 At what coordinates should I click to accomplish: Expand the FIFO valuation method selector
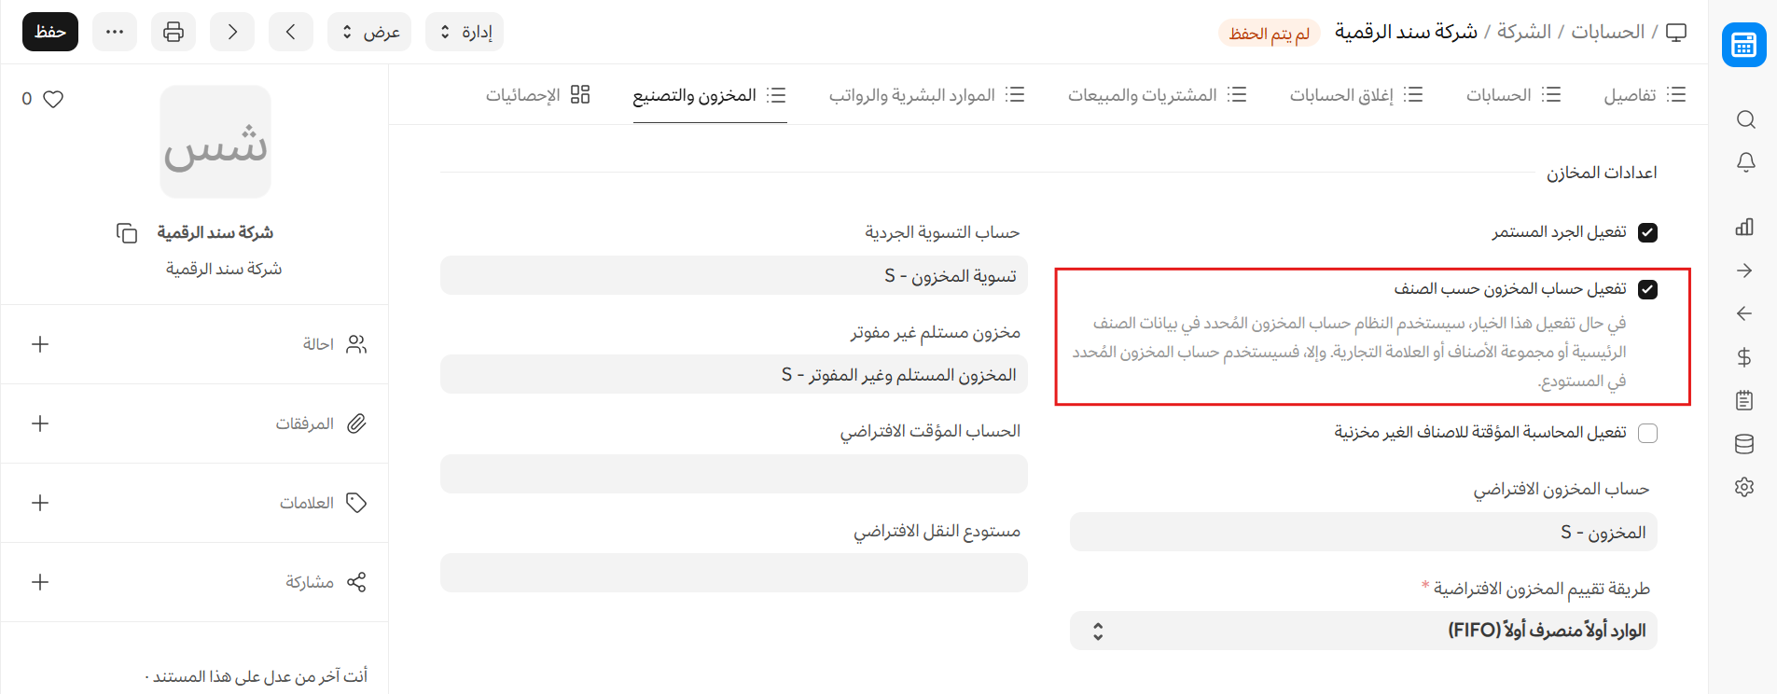1363,631
